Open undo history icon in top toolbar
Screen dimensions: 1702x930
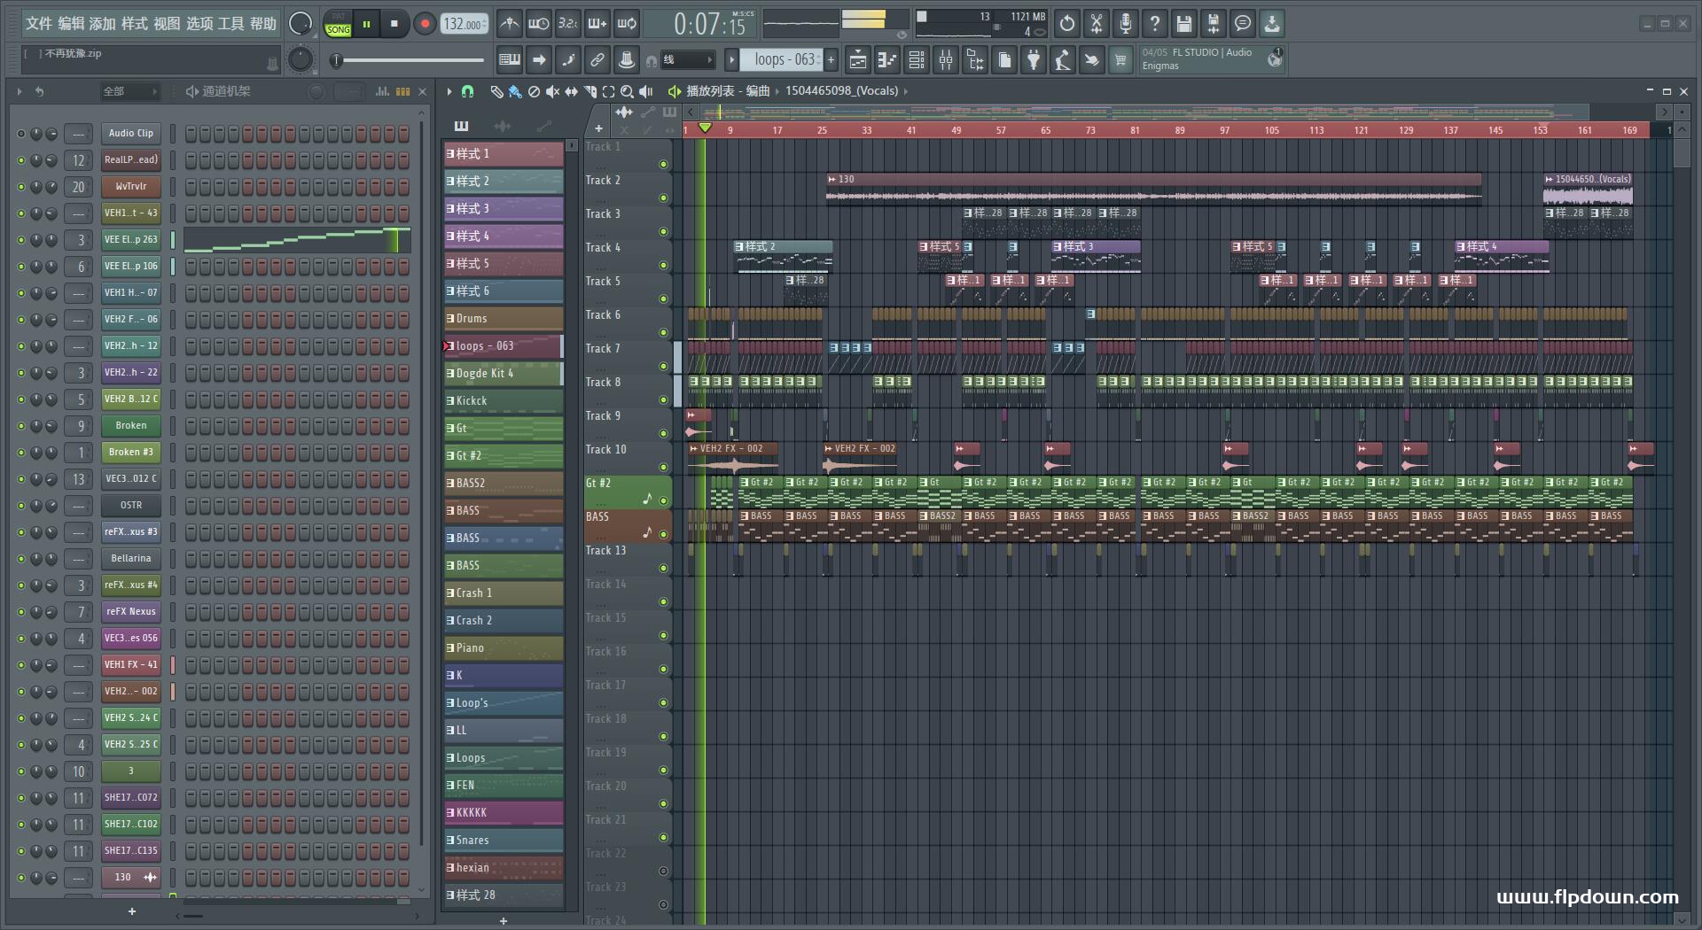(x=1066, y=24)
